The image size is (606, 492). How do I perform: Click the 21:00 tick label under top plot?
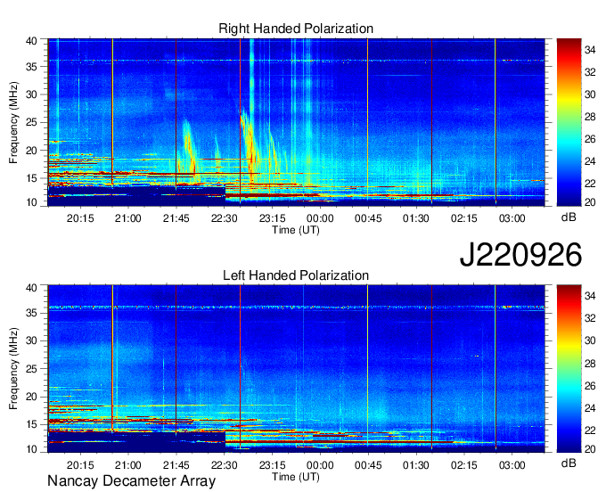(128, 218)
